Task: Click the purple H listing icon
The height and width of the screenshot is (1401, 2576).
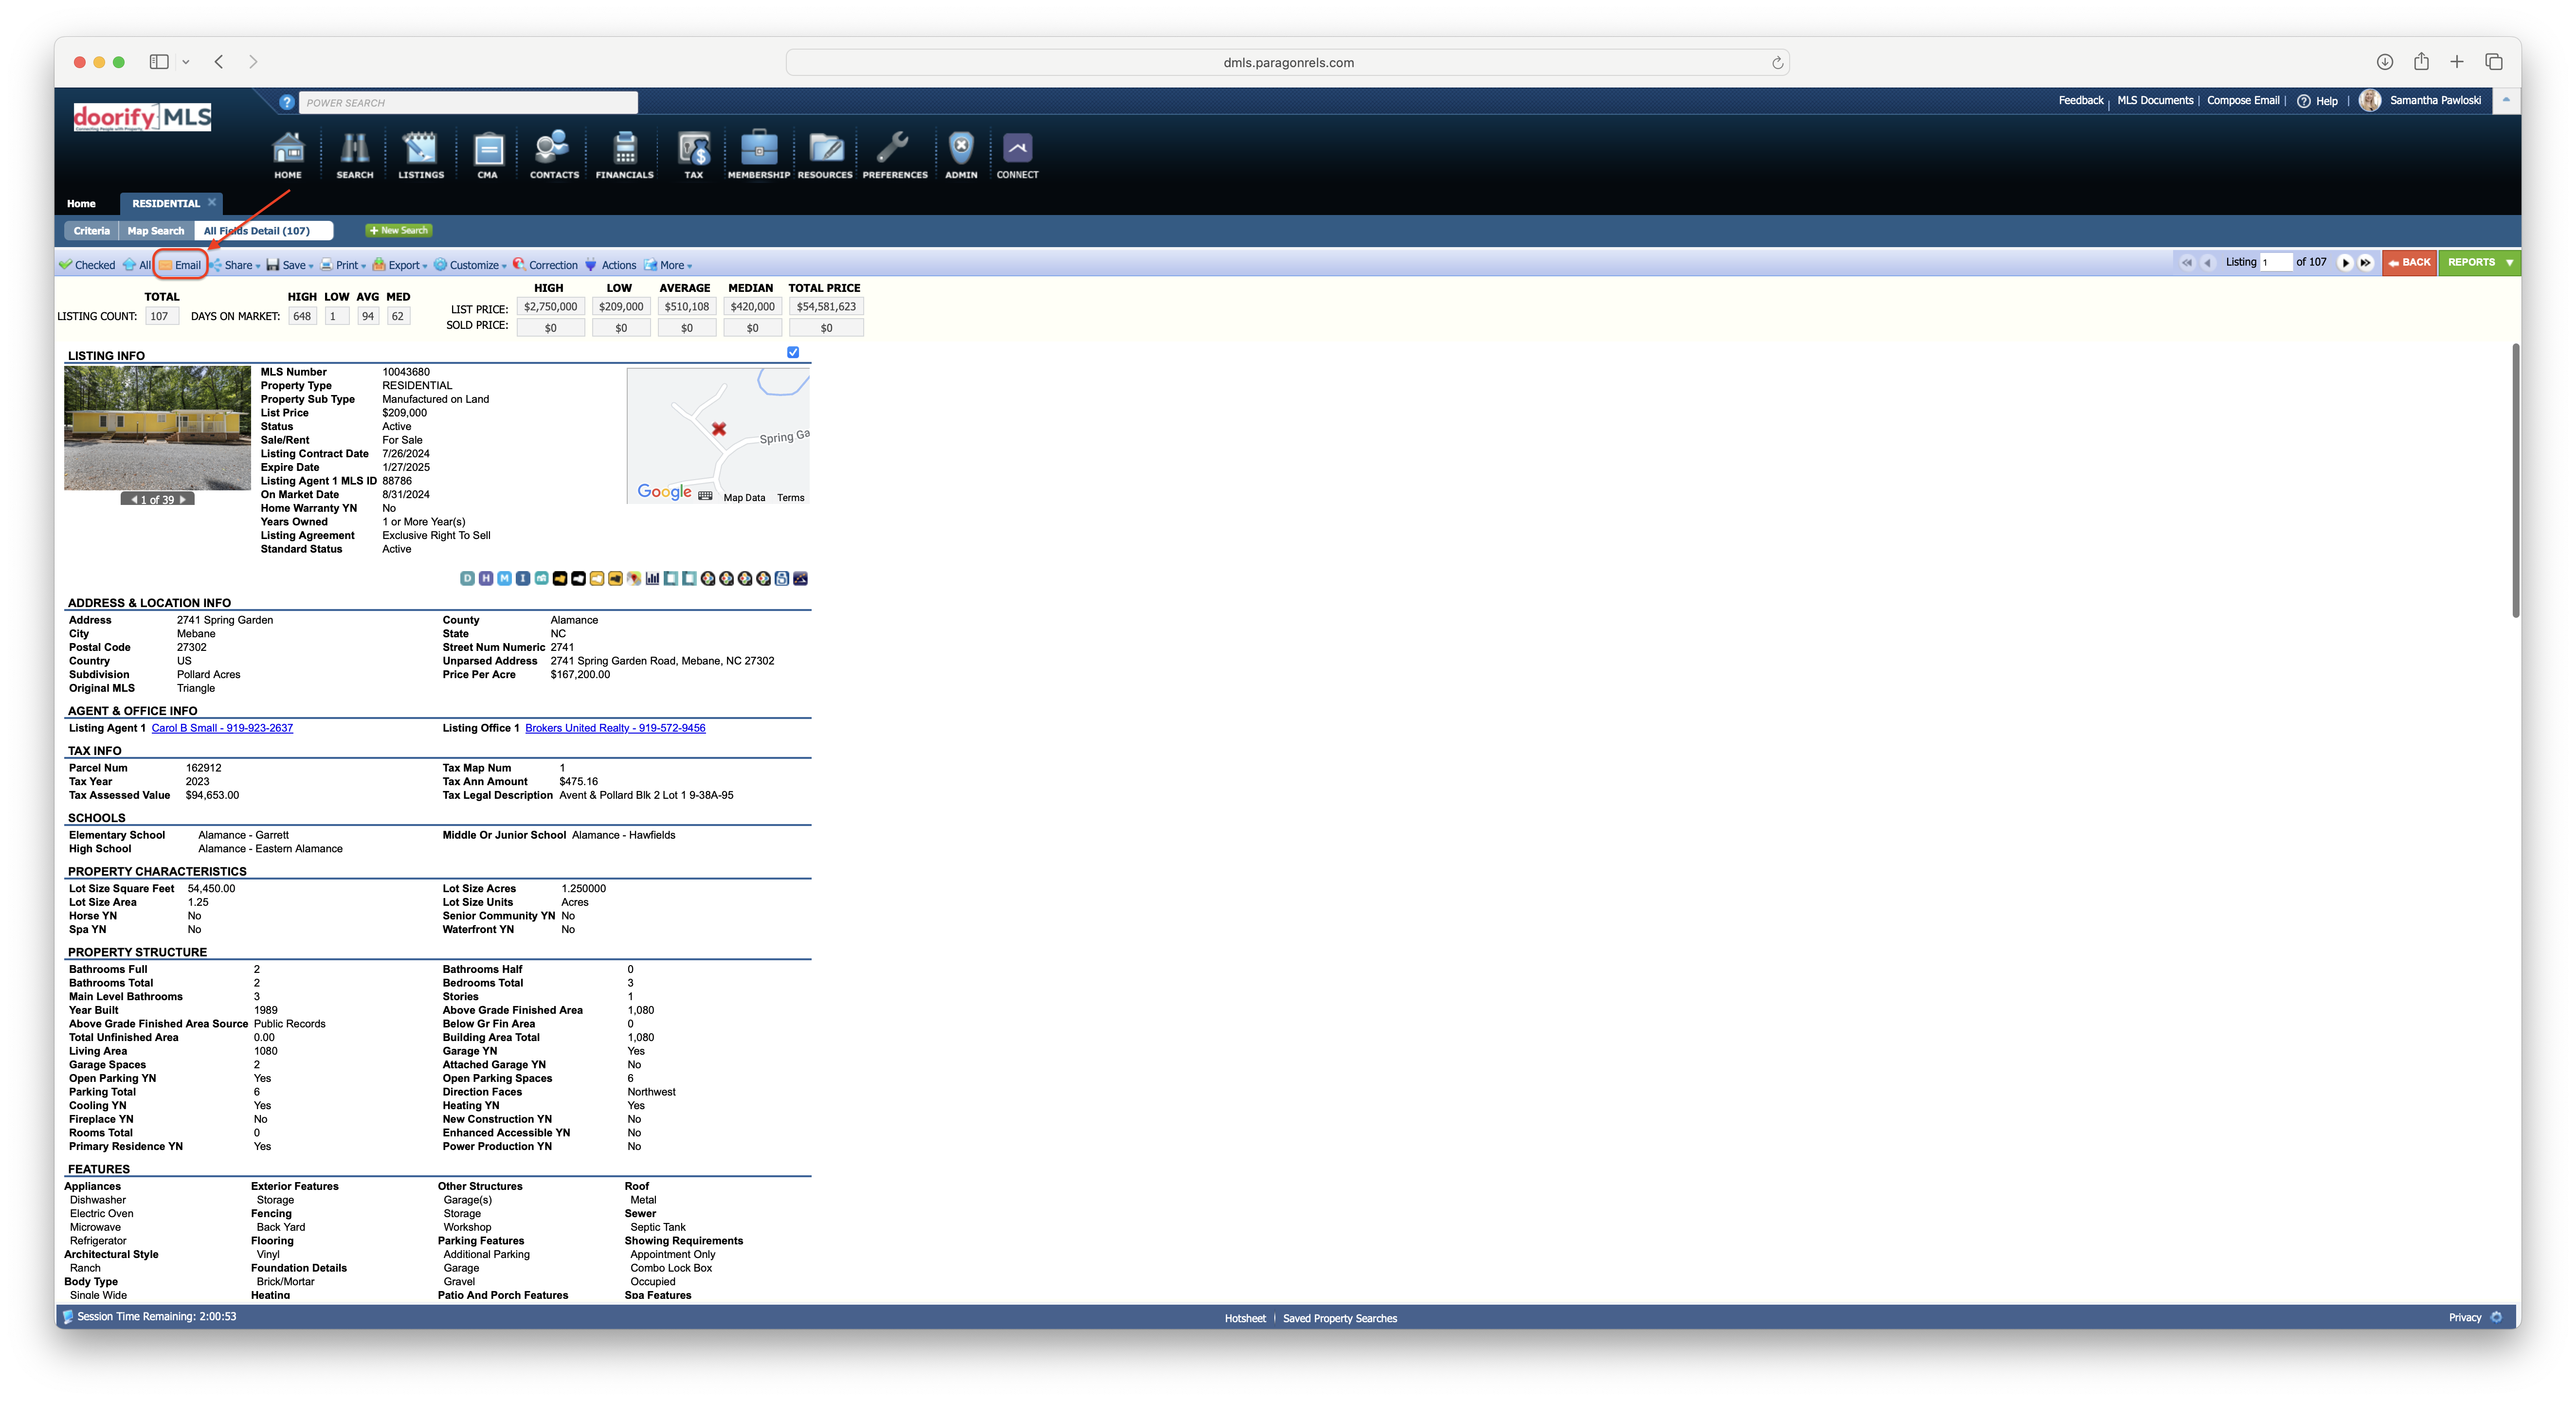Action: click(486, 578)
